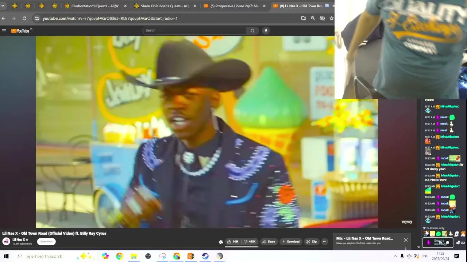This screenshot has height=262, width=467.
Task: Click the YouTube search field
Action: 194,31
